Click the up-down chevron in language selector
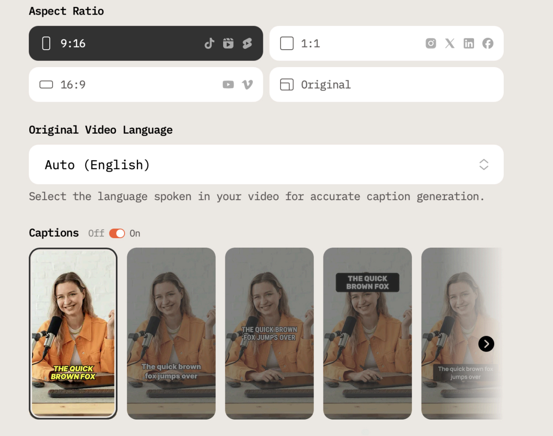553x436 pixels. tap(484, 165)
